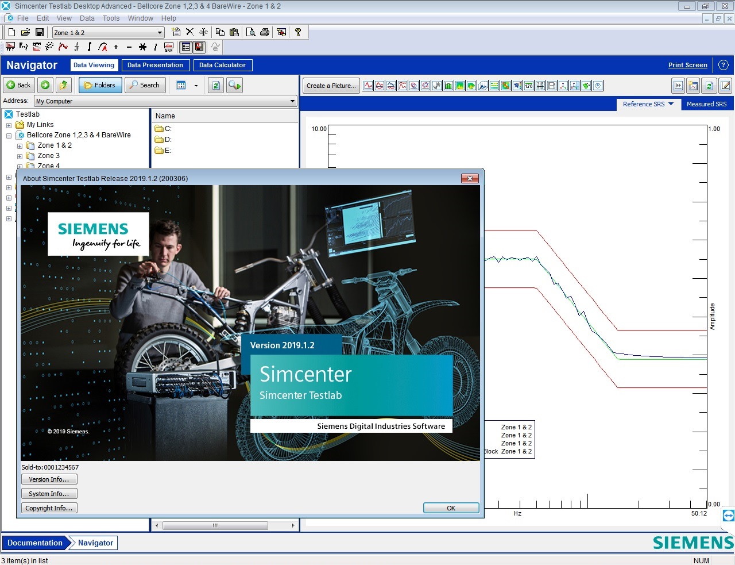The image size is (735, 565).
Task: Open the Tools menu
Action: click(111, 18)
